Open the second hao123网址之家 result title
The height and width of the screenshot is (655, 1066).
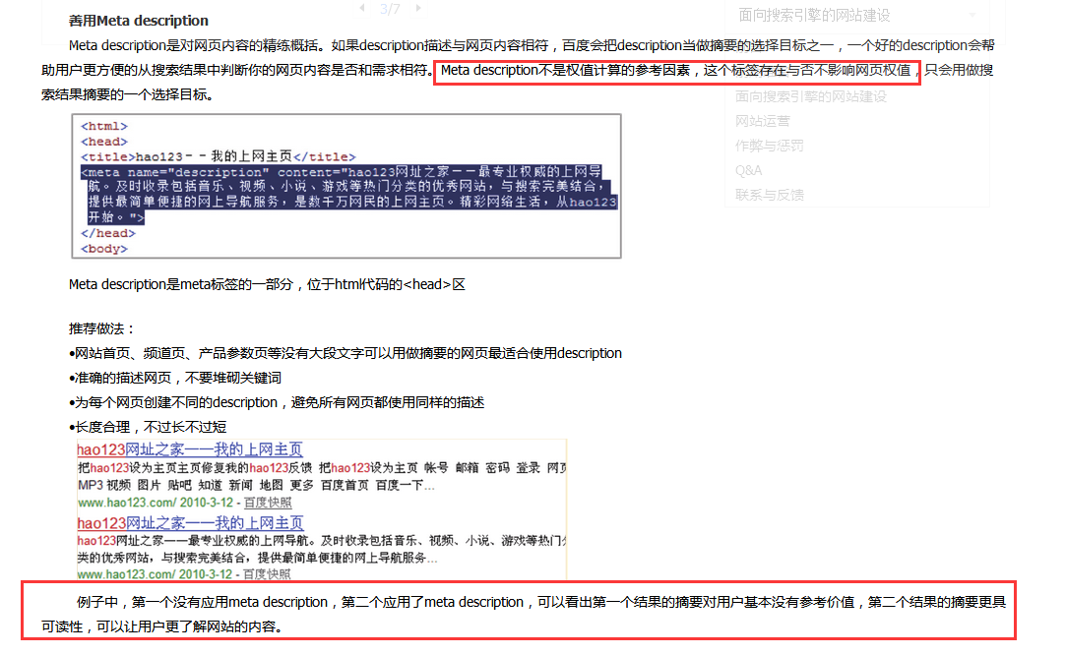pos(190,523)
